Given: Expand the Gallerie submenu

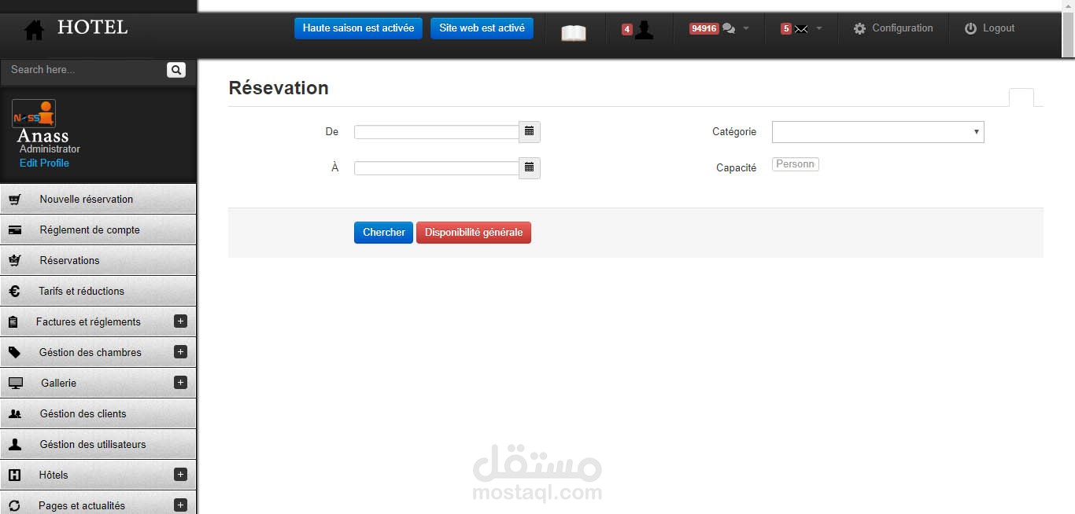Looking at the screenshot, I should (x=180, y=382).
